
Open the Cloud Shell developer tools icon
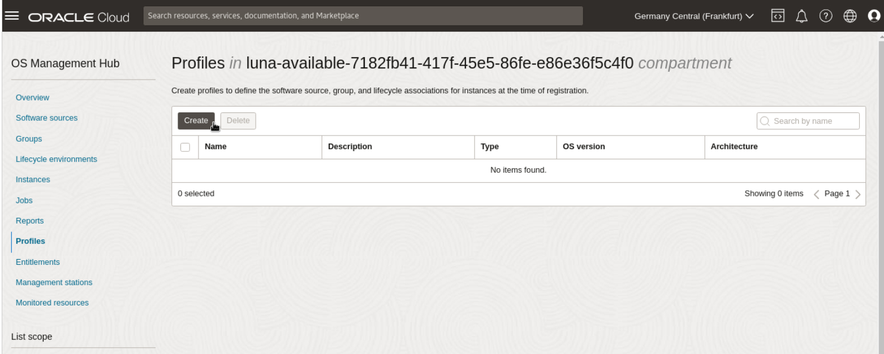[x=778, y=16]
